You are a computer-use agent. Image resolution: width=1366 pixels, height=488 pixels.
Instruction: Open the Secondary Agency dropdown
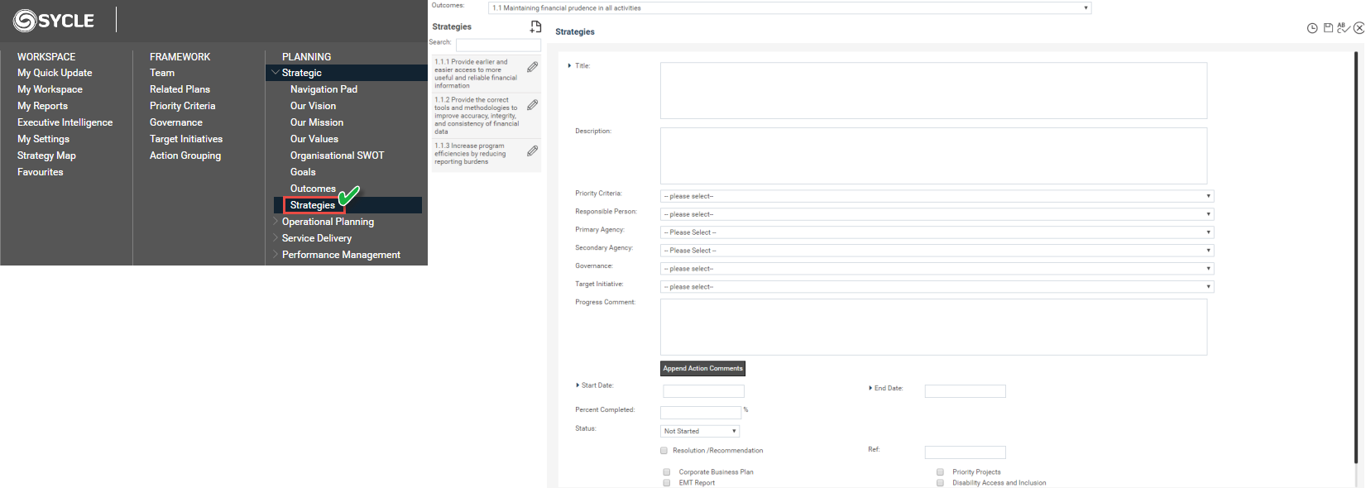[x=937, y=251]
